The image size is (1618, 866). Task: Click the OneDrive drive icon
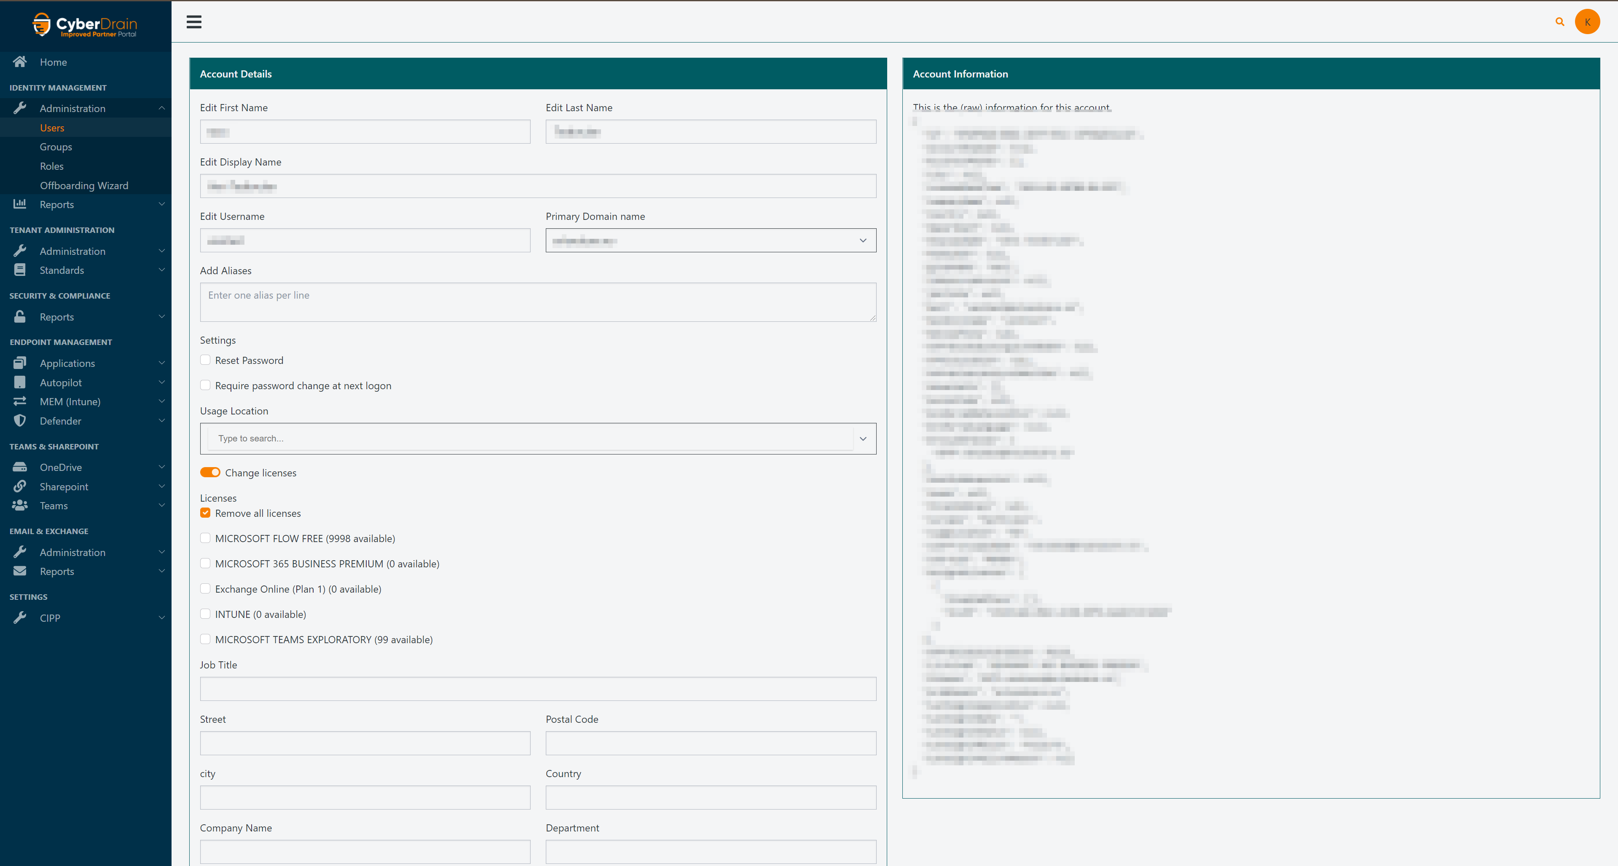click(x=20, y=467)
